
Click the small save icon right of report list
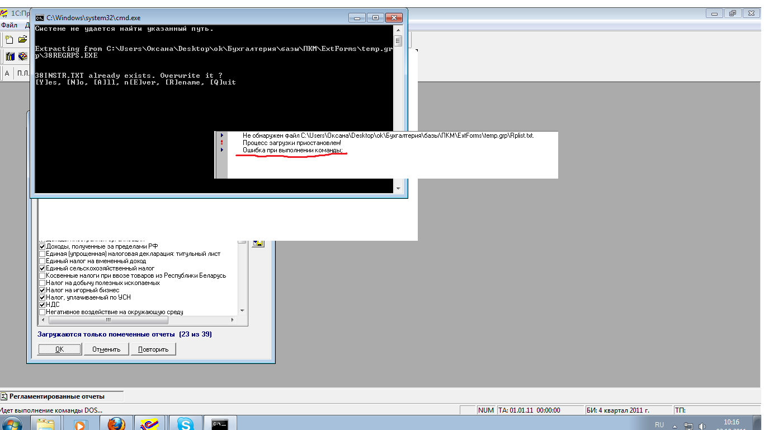point(258,242)
